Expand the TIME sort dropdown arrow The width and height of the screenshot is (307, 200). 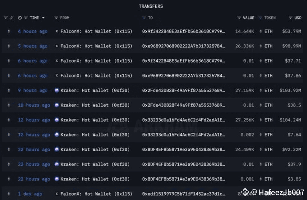pos(43,18)
